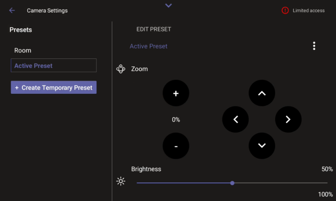Viewport: 336px width, 201px height.
Task: Pan camera right with the right arrow
Action: pos(288,120)
